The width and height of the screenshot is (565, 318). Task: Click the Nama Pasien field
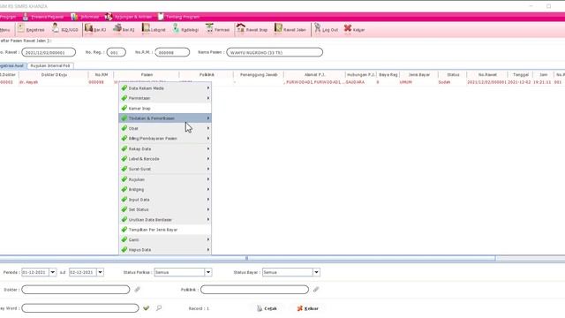point(275,52)
